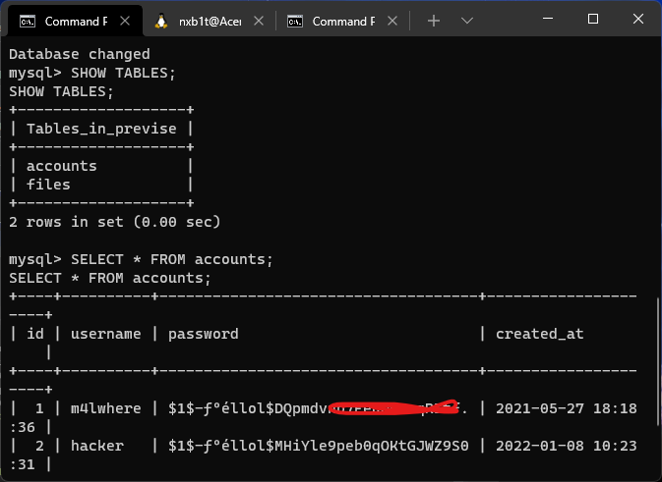Click the 'accounts' table name in results
662x482 pixels.
(61, 166)
